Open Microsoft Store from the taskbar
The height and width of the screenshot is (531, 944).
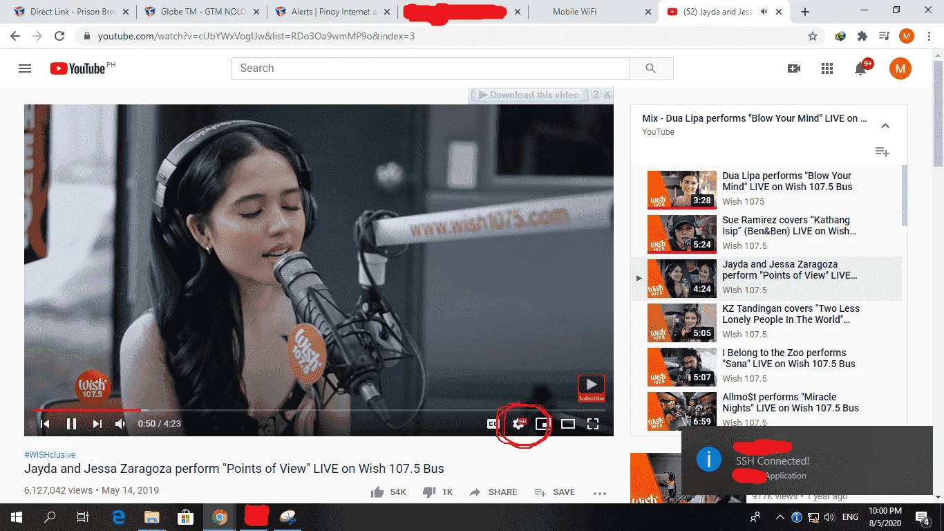(x=185, y=517)
